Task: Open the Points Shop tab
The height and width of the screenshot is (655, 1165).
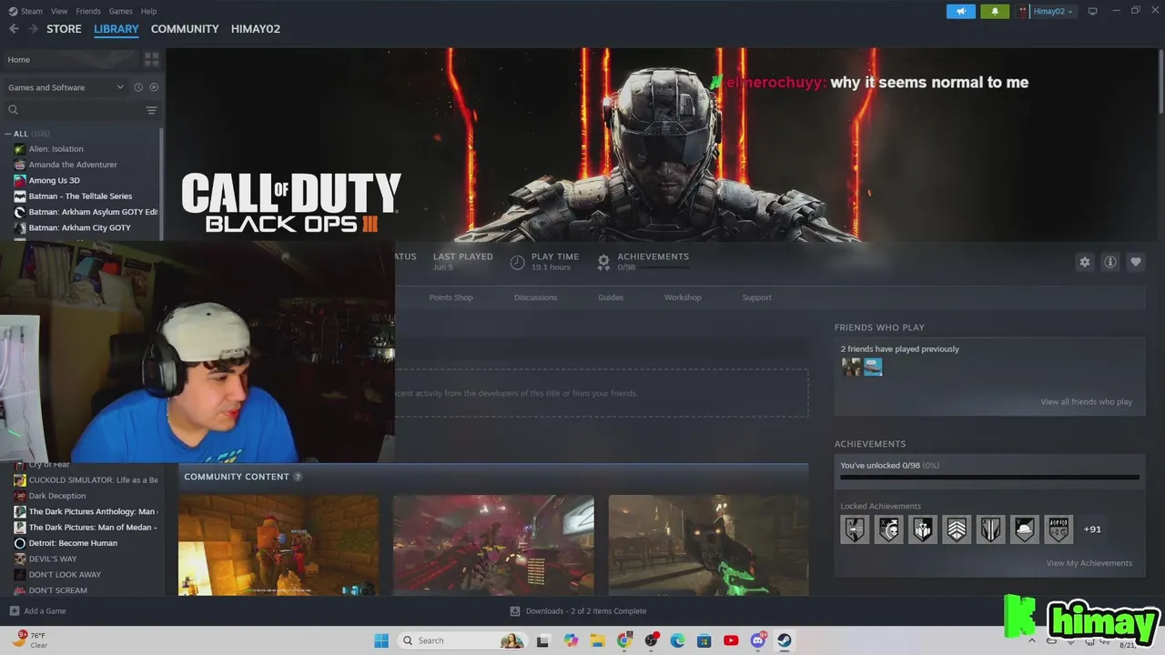Action: tap(451, 297)
